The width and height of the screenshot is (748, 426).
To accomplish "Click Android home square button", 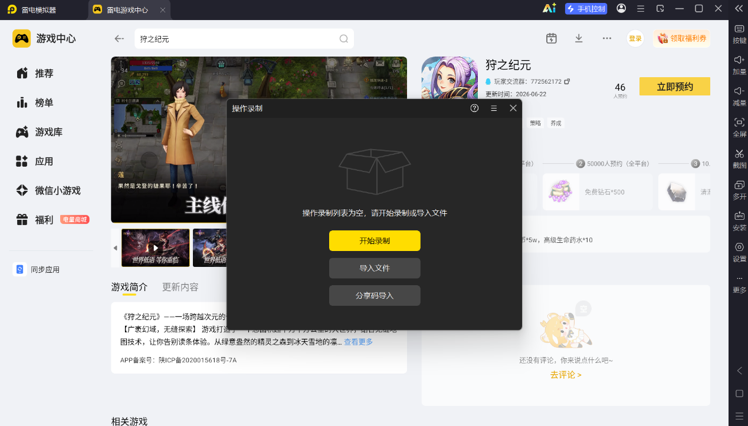I will click(x=739, y=393).
